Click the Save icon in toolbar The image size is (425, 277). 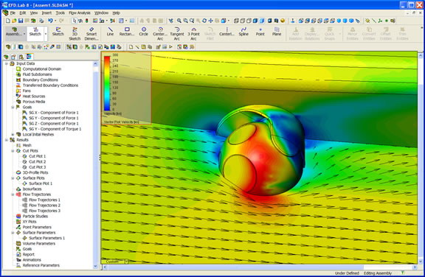[21, 21]
